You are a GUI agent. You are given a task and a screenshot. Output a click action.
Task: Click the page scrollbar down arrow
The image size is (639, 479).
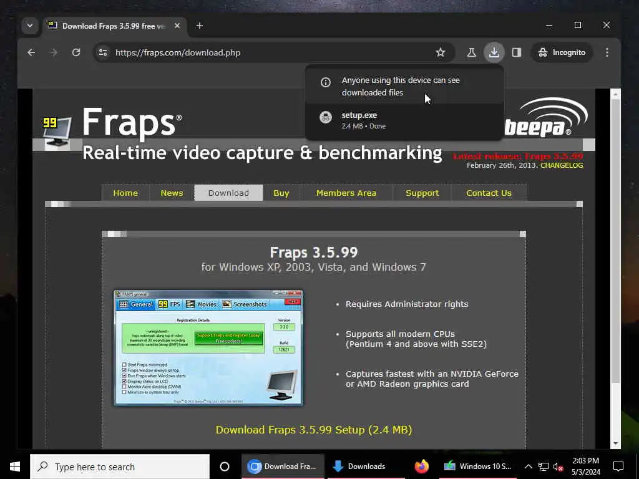615,443
